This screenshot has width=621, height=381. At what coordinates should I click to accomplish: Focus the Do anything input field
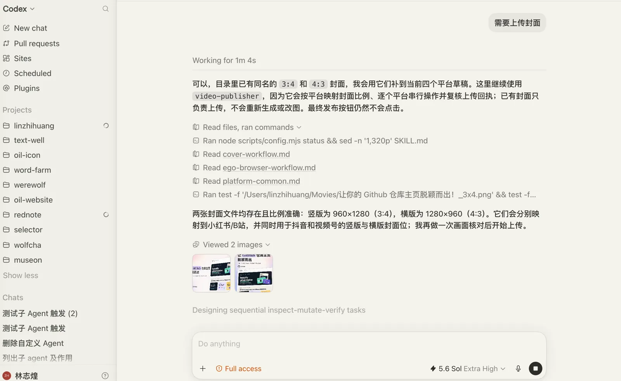(369, 344)
